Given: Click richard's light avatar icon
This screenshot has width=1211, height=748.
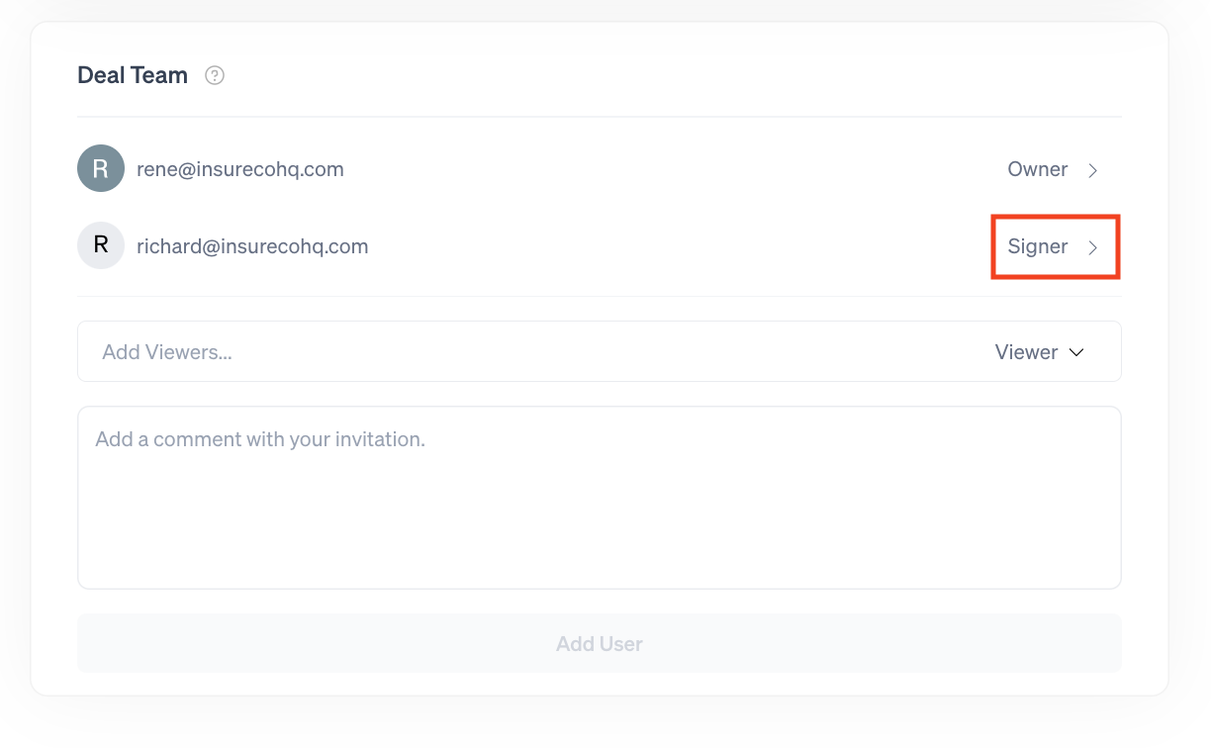Looking at the screenshot, I should [101, 246].
